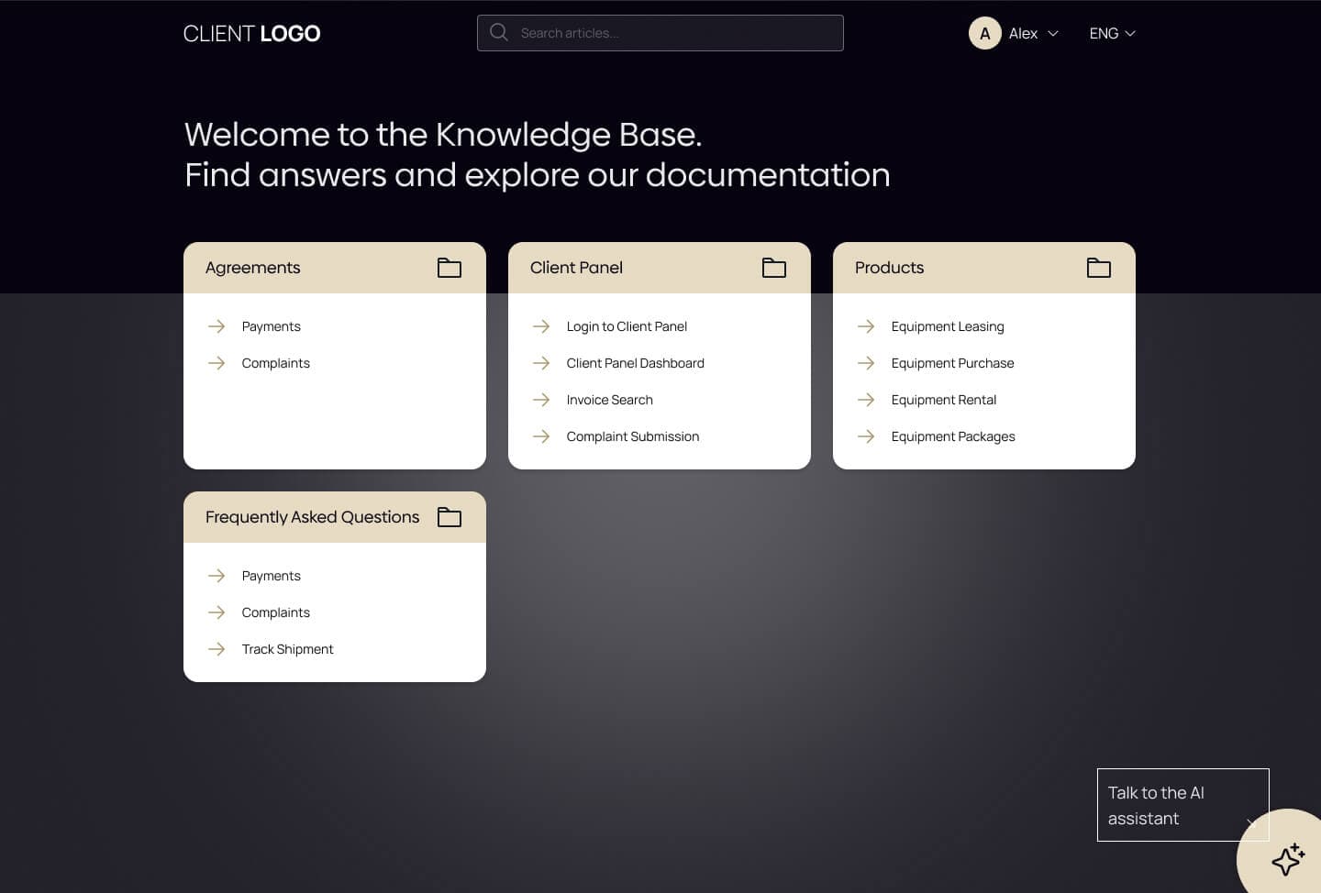Screen dimensions: 1321x893
Task: Open Complaints under Frequently Asked Questions
Action: (275, 612)
